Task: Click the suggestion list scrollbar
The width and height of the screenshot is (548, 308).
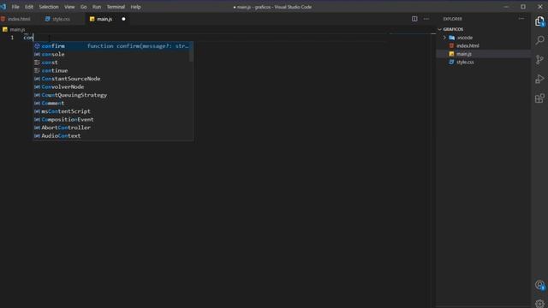Action: click(x=191, y=52)
